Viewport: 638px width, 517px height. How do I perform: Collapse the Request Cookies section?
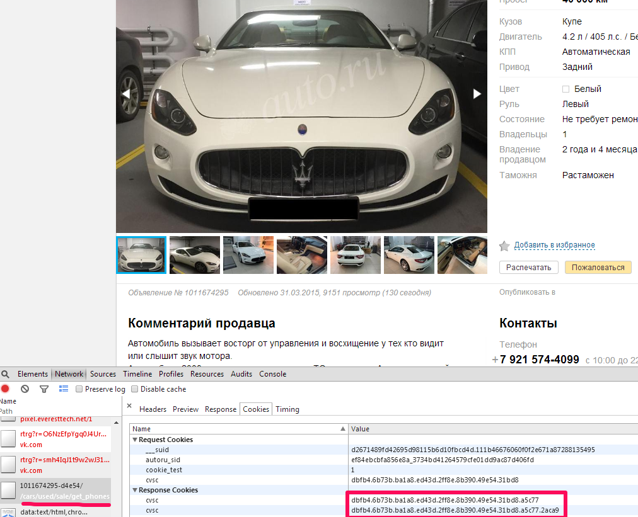point(135,440)
